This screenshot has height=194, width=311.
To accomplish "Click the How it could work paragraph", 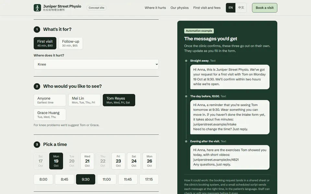I will pos(227,187).
